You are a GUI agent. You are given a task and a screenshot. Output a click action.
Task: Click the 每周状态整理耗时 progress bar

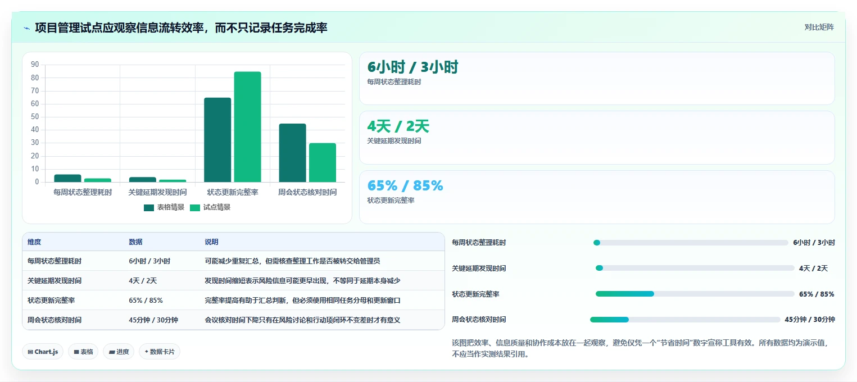(691, 243)
